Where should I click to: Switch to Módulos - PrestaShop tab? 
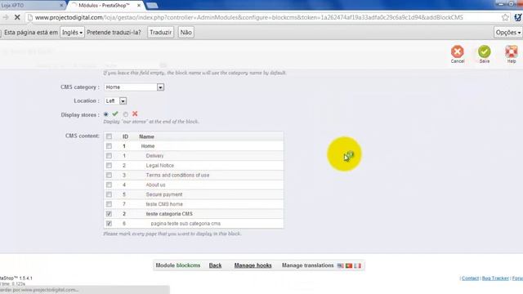[x=105, y=6]
